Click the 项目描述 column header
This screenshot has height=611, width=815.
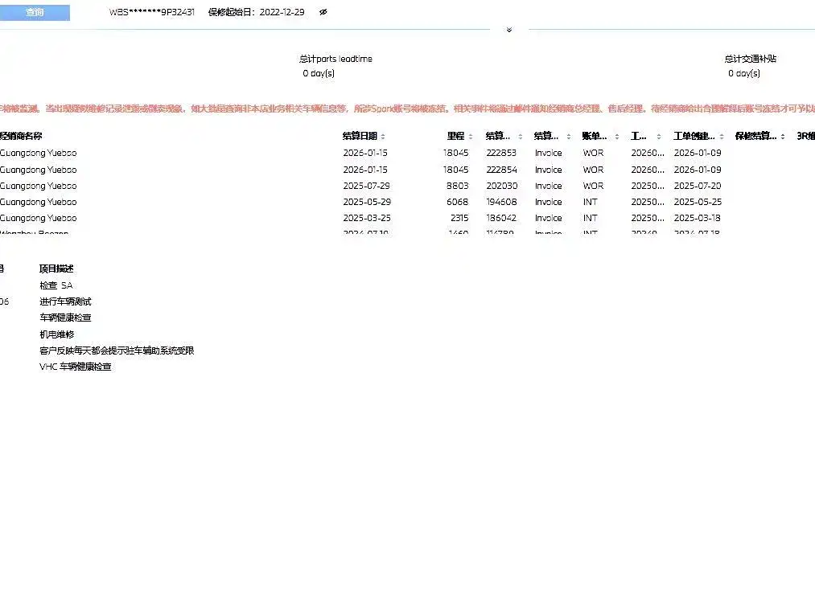point(56,269)
